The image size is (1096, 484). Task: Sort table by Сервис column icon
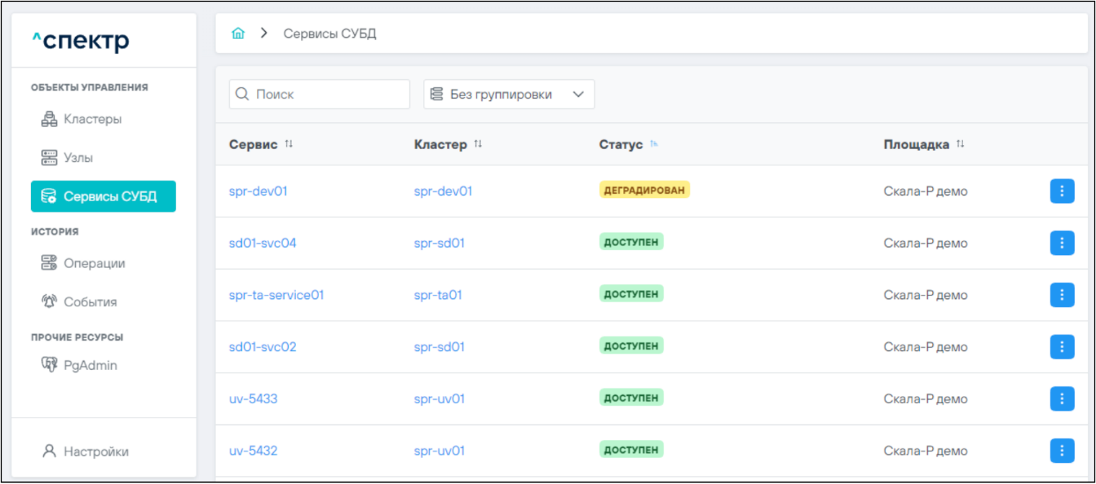pos(289,144)
